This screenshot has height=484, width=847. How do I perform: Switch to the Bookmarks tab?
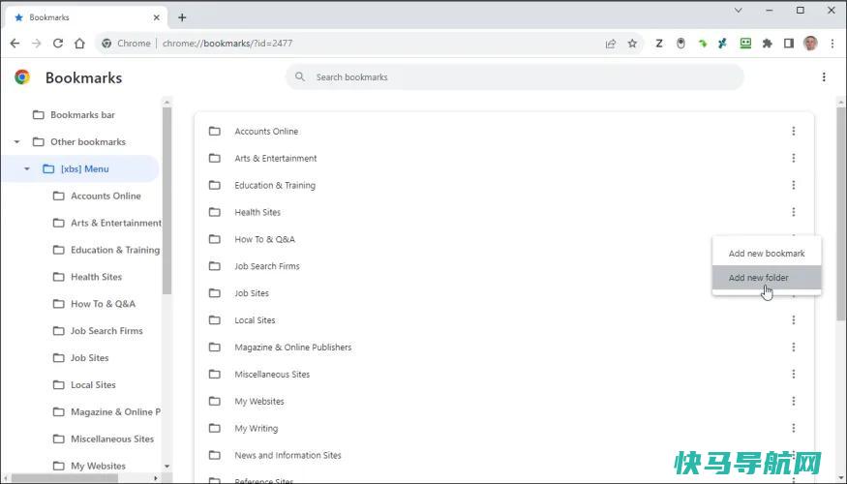[x=86, y=17]
